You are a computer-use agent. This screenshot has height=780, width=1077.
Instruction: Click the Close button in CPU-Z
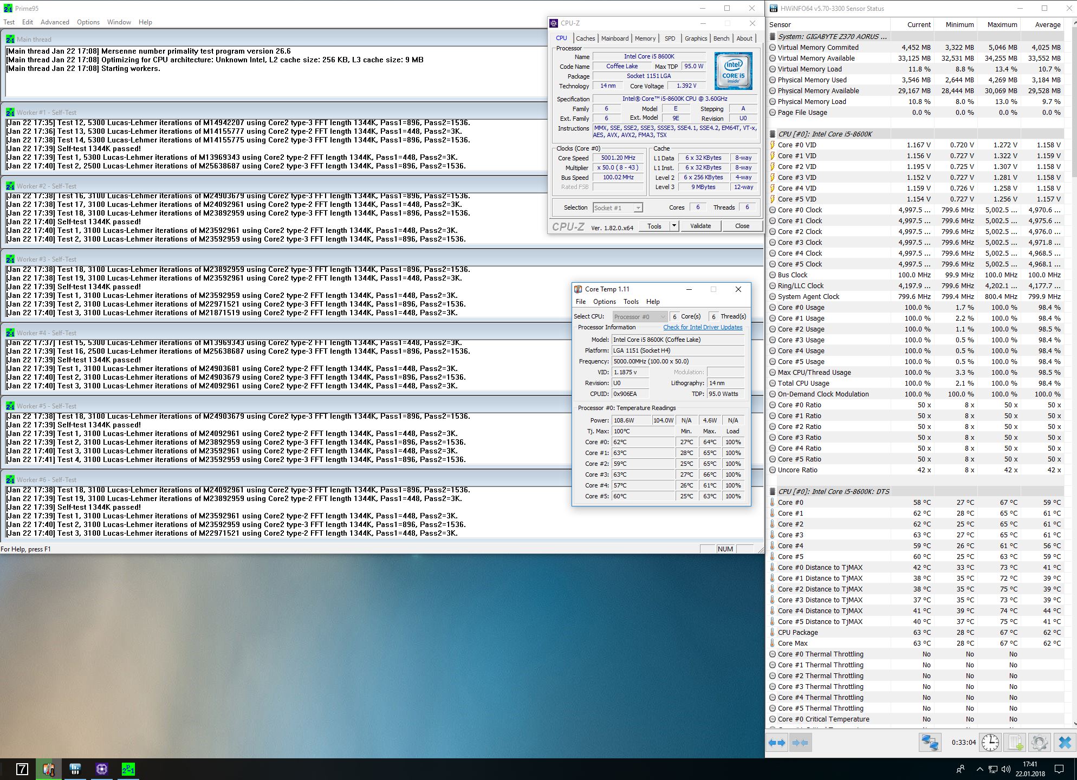pyautogui.click(x=742, y=226)
